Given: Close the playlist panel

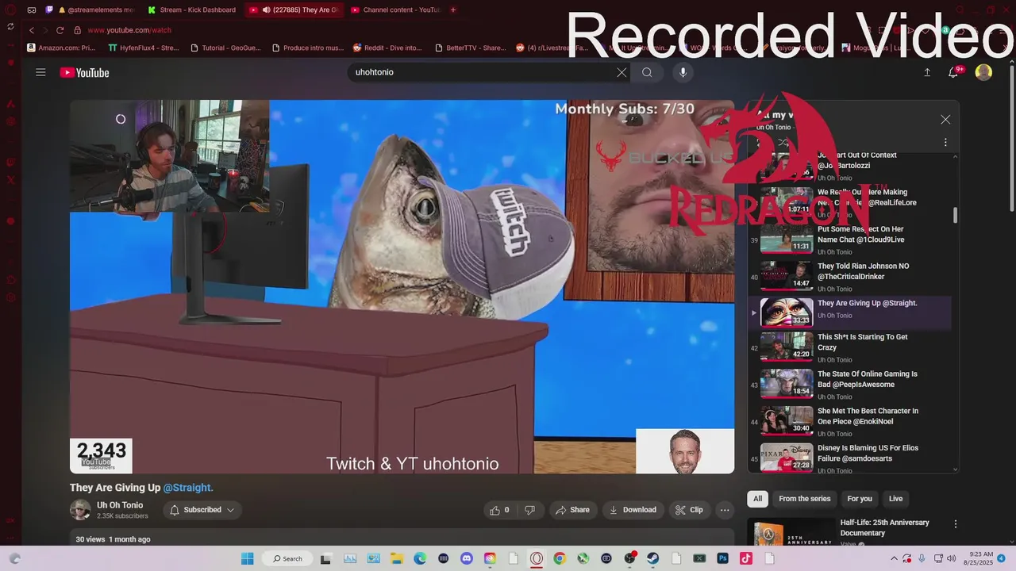Looking at the screenshot, I should [x=945, y=119].
